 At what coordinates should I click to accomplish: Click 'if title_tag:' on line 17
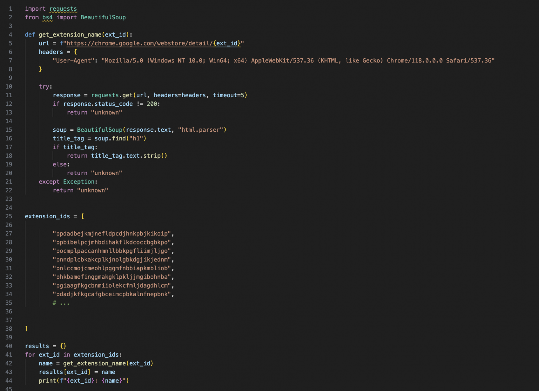coord(75,147)
